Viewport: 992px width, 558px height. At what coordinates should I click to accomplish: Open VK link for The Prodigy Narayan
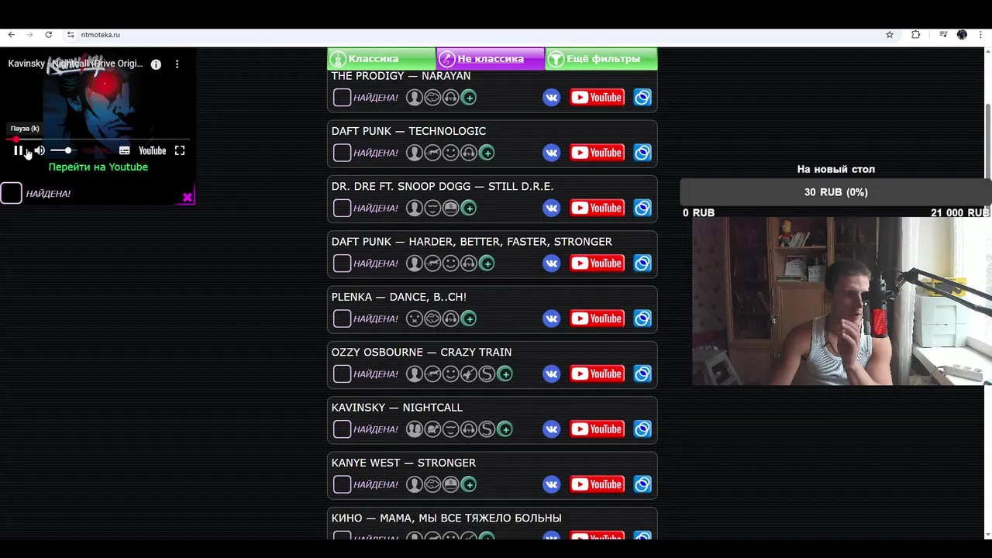(551, 98)
